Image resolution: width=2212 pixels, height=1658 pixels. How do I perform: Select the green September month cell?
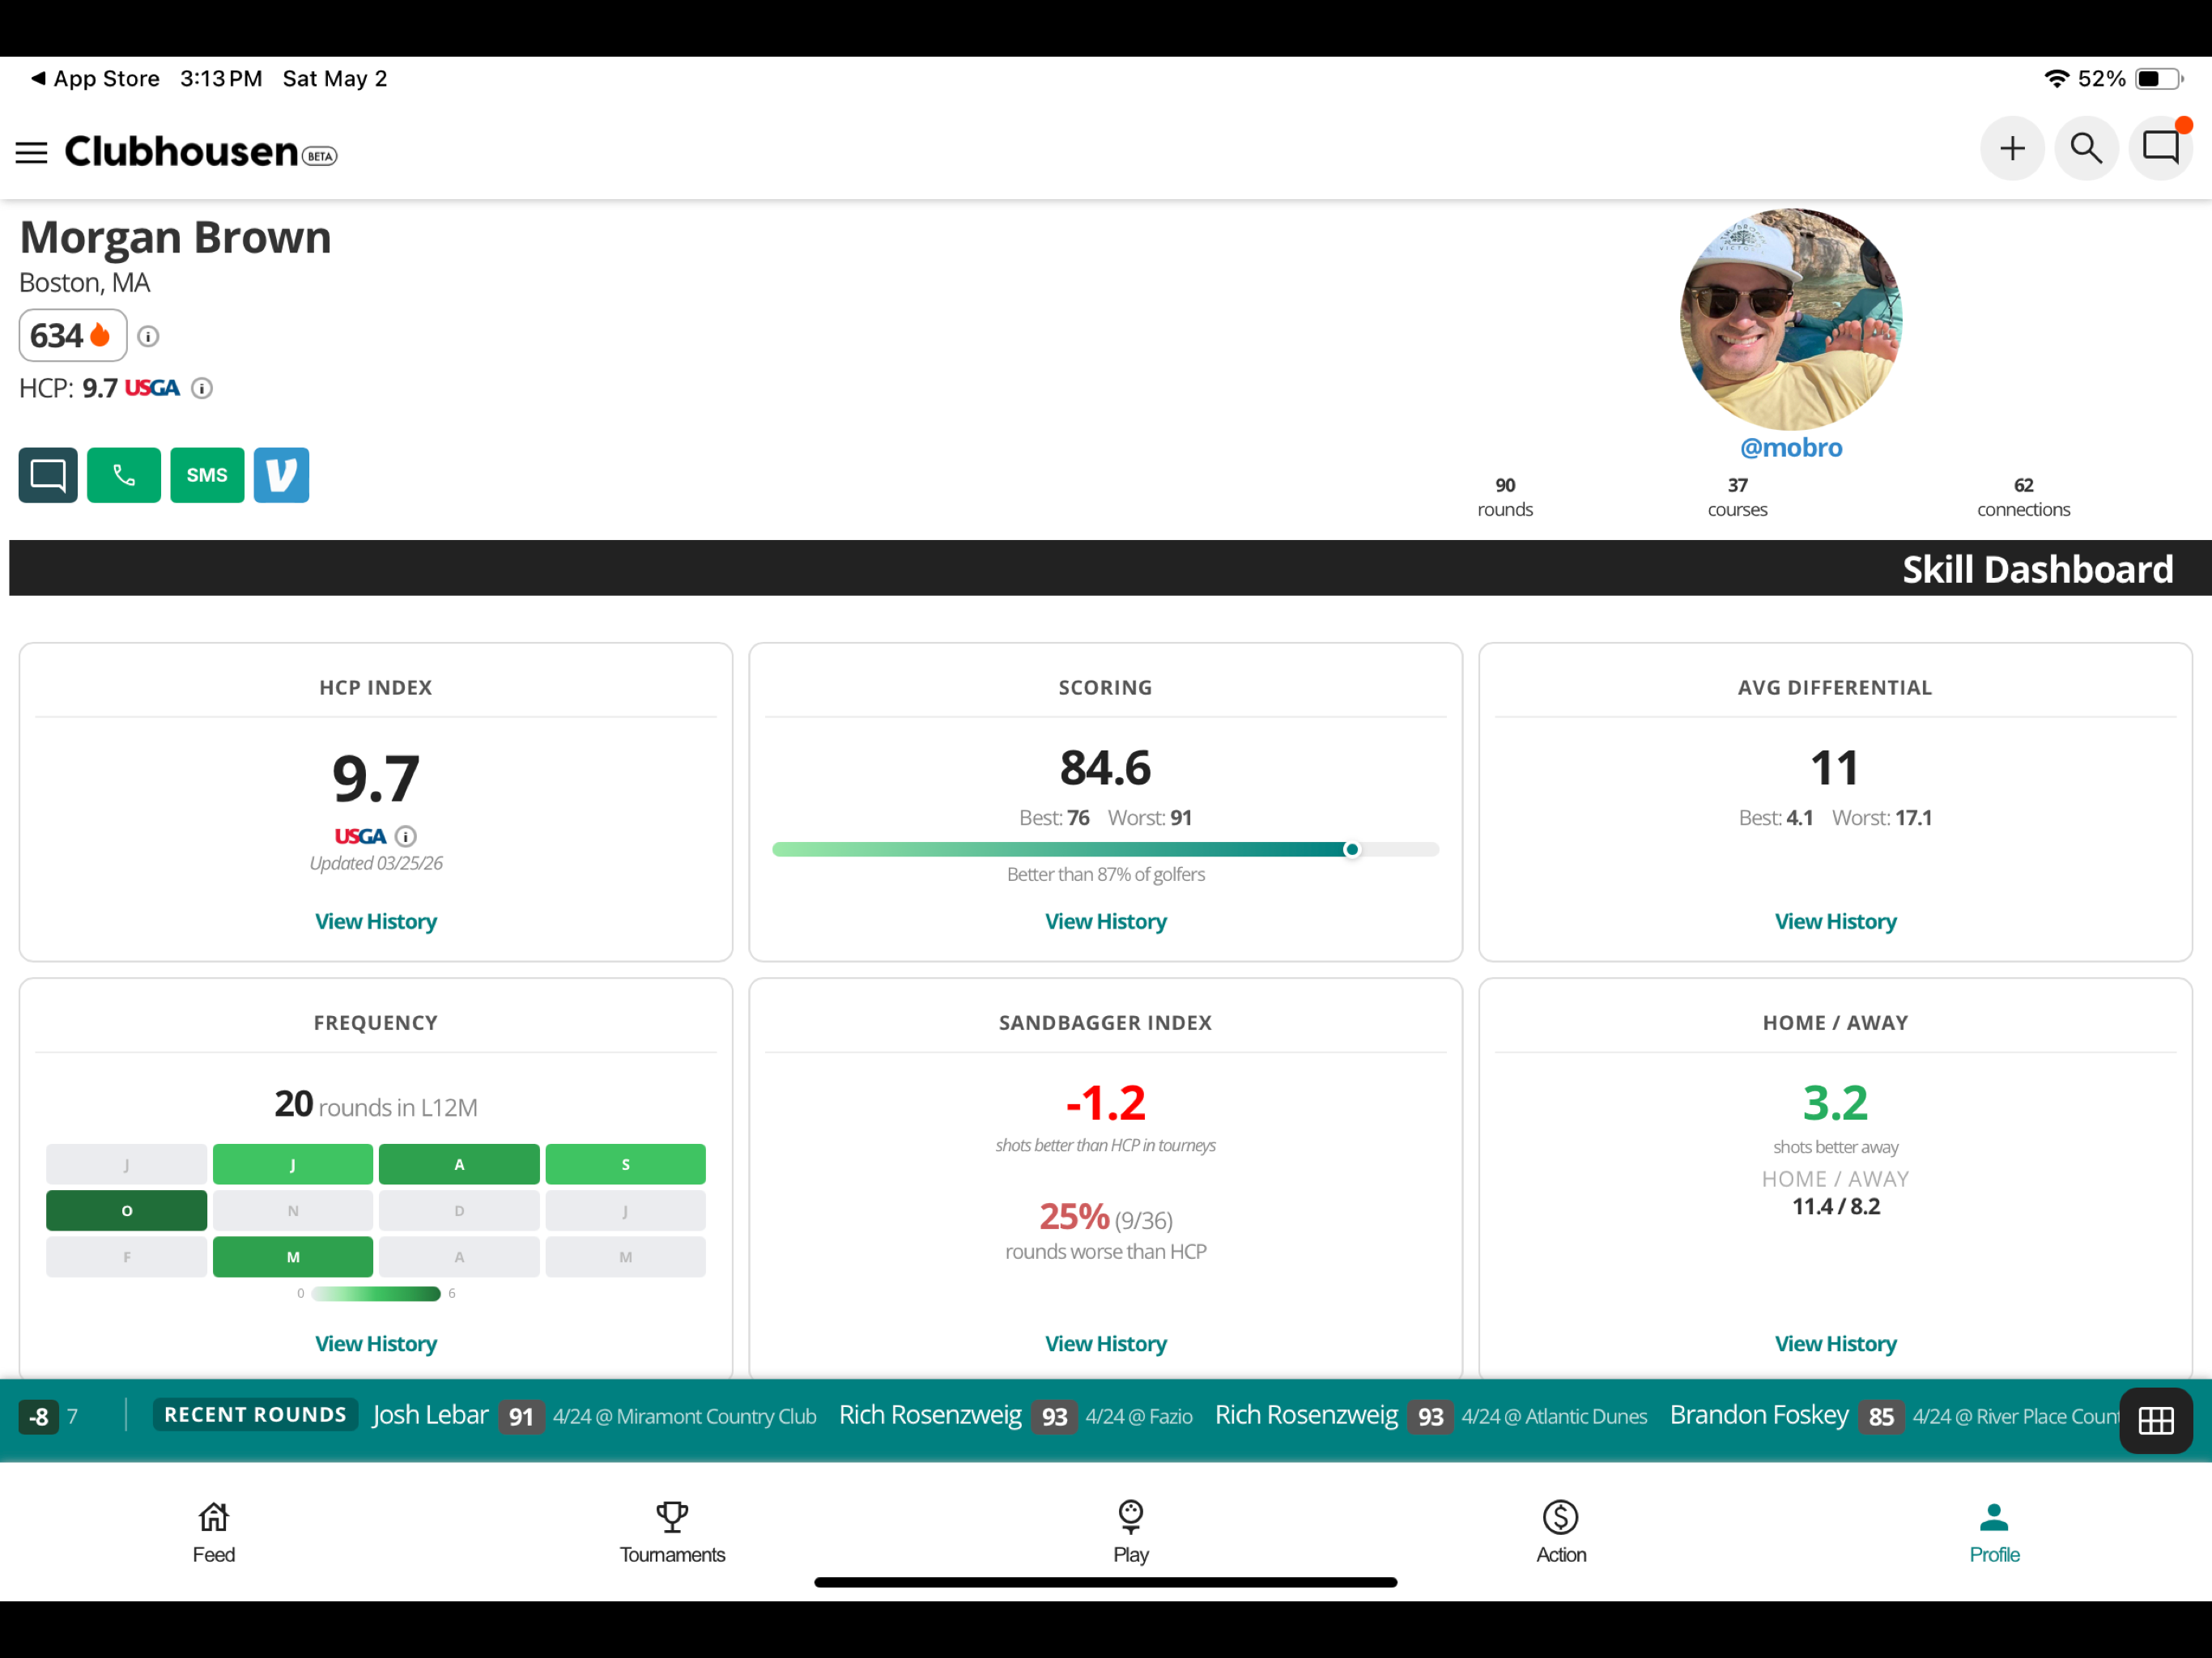click(625, 1164)
